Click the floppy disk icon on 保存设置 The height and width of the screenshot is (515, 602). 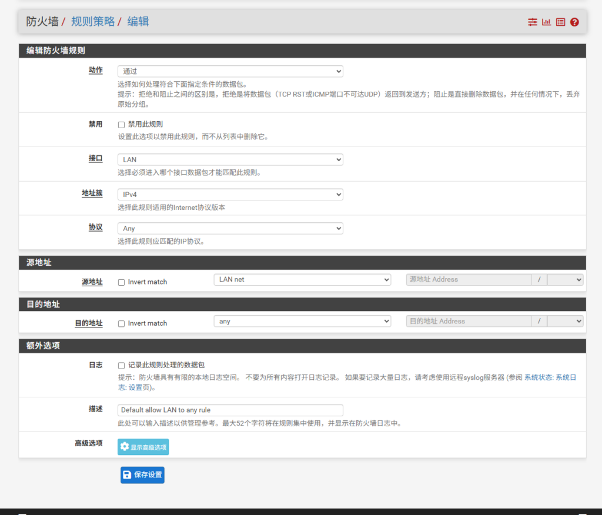click(x=127, y=475)
